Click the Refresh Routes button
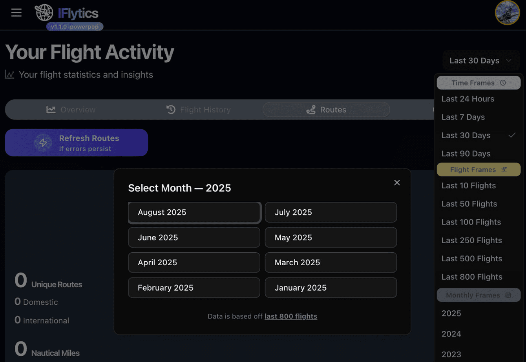Viewport: 526px width, 362px height. pyautogui.click(x=77, y=143)
